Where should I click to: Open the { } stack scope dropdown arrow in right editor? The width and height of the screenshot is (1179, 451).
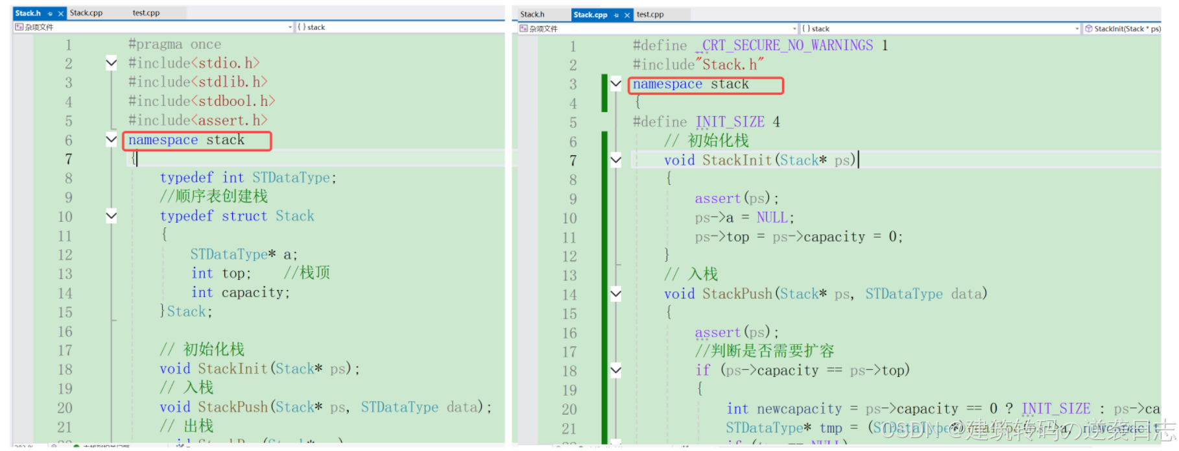[x=1077, y=29]
